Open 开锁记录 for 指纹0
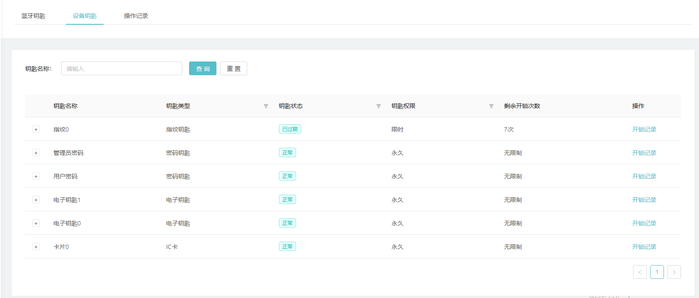The width and height of the screenshot is (699, 298). pos(644,129)
